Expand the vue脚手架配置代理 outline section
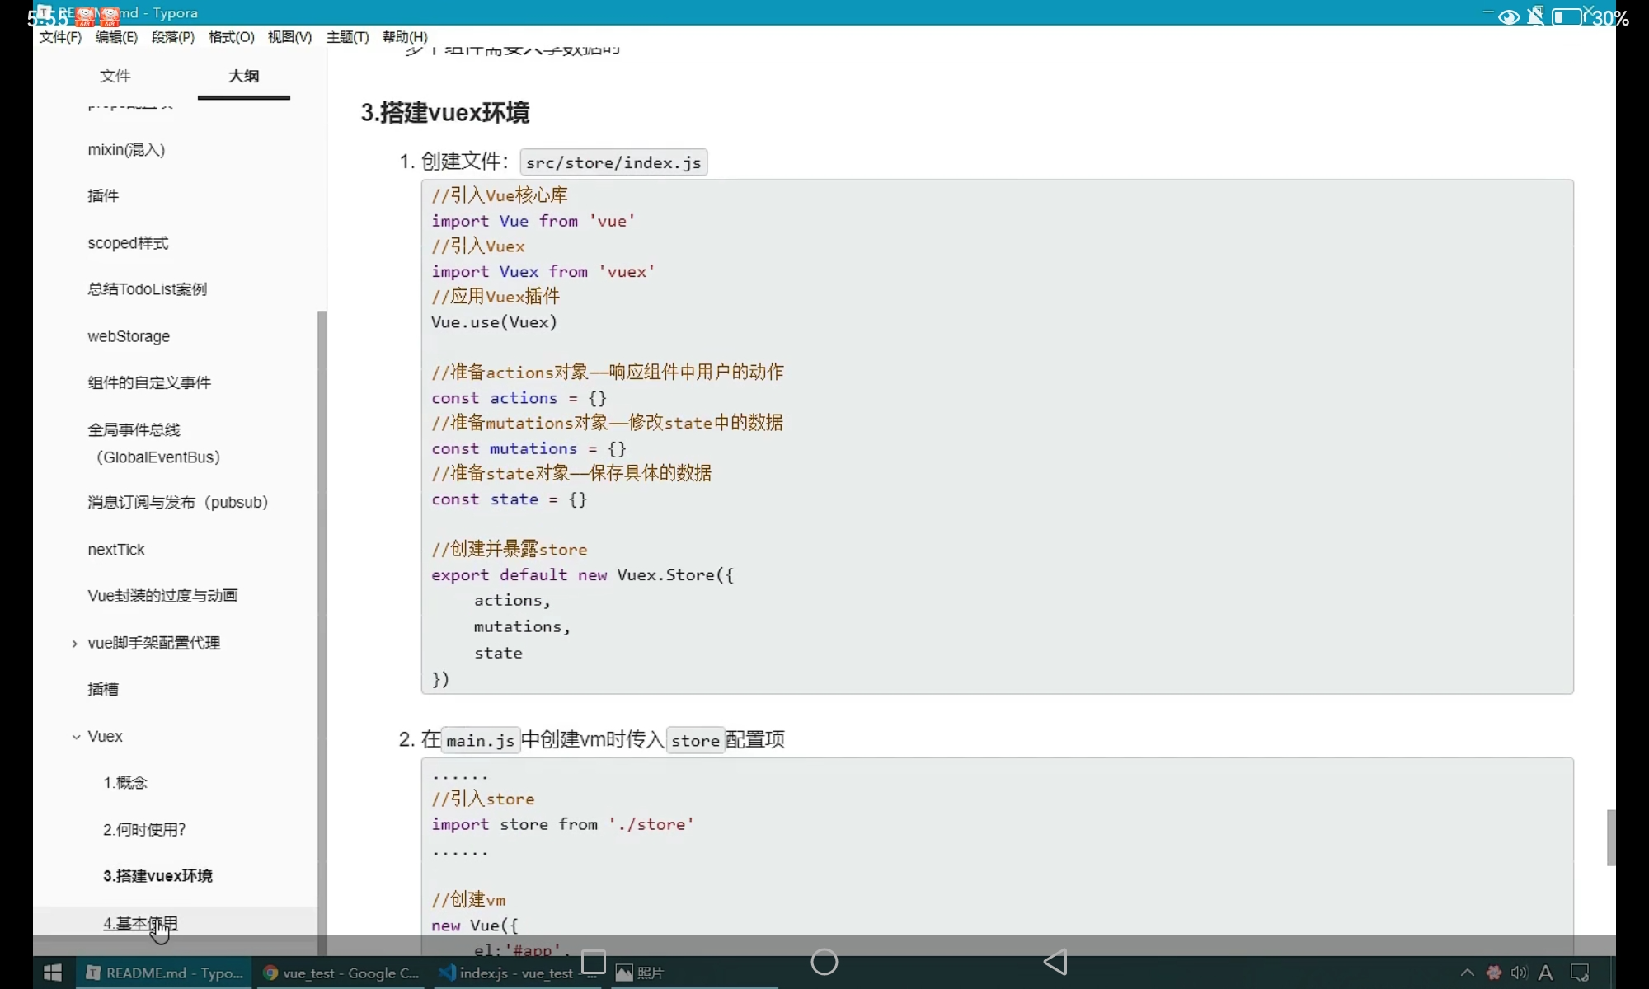 coord(74,643)
